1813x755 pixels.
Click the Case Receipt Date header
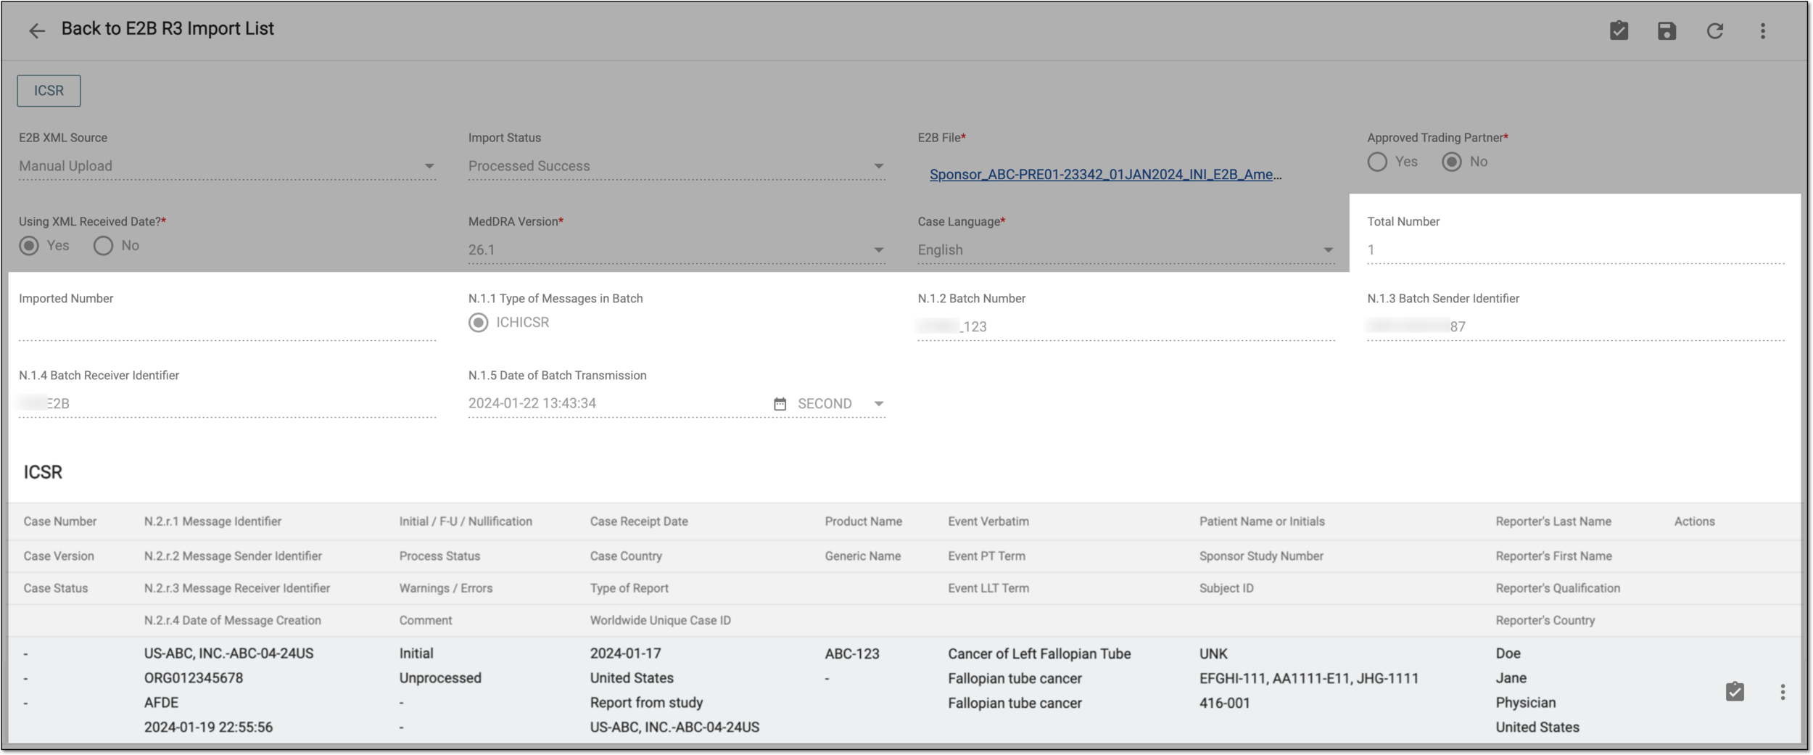click(639, 521)
